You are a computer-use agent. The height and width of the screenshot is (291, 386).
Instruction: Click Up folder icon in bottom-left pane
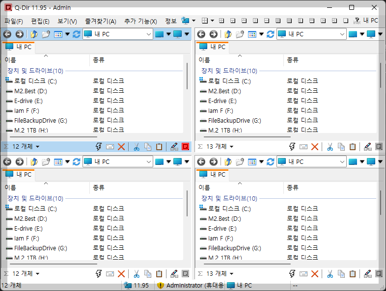click(x=34, y=161)
